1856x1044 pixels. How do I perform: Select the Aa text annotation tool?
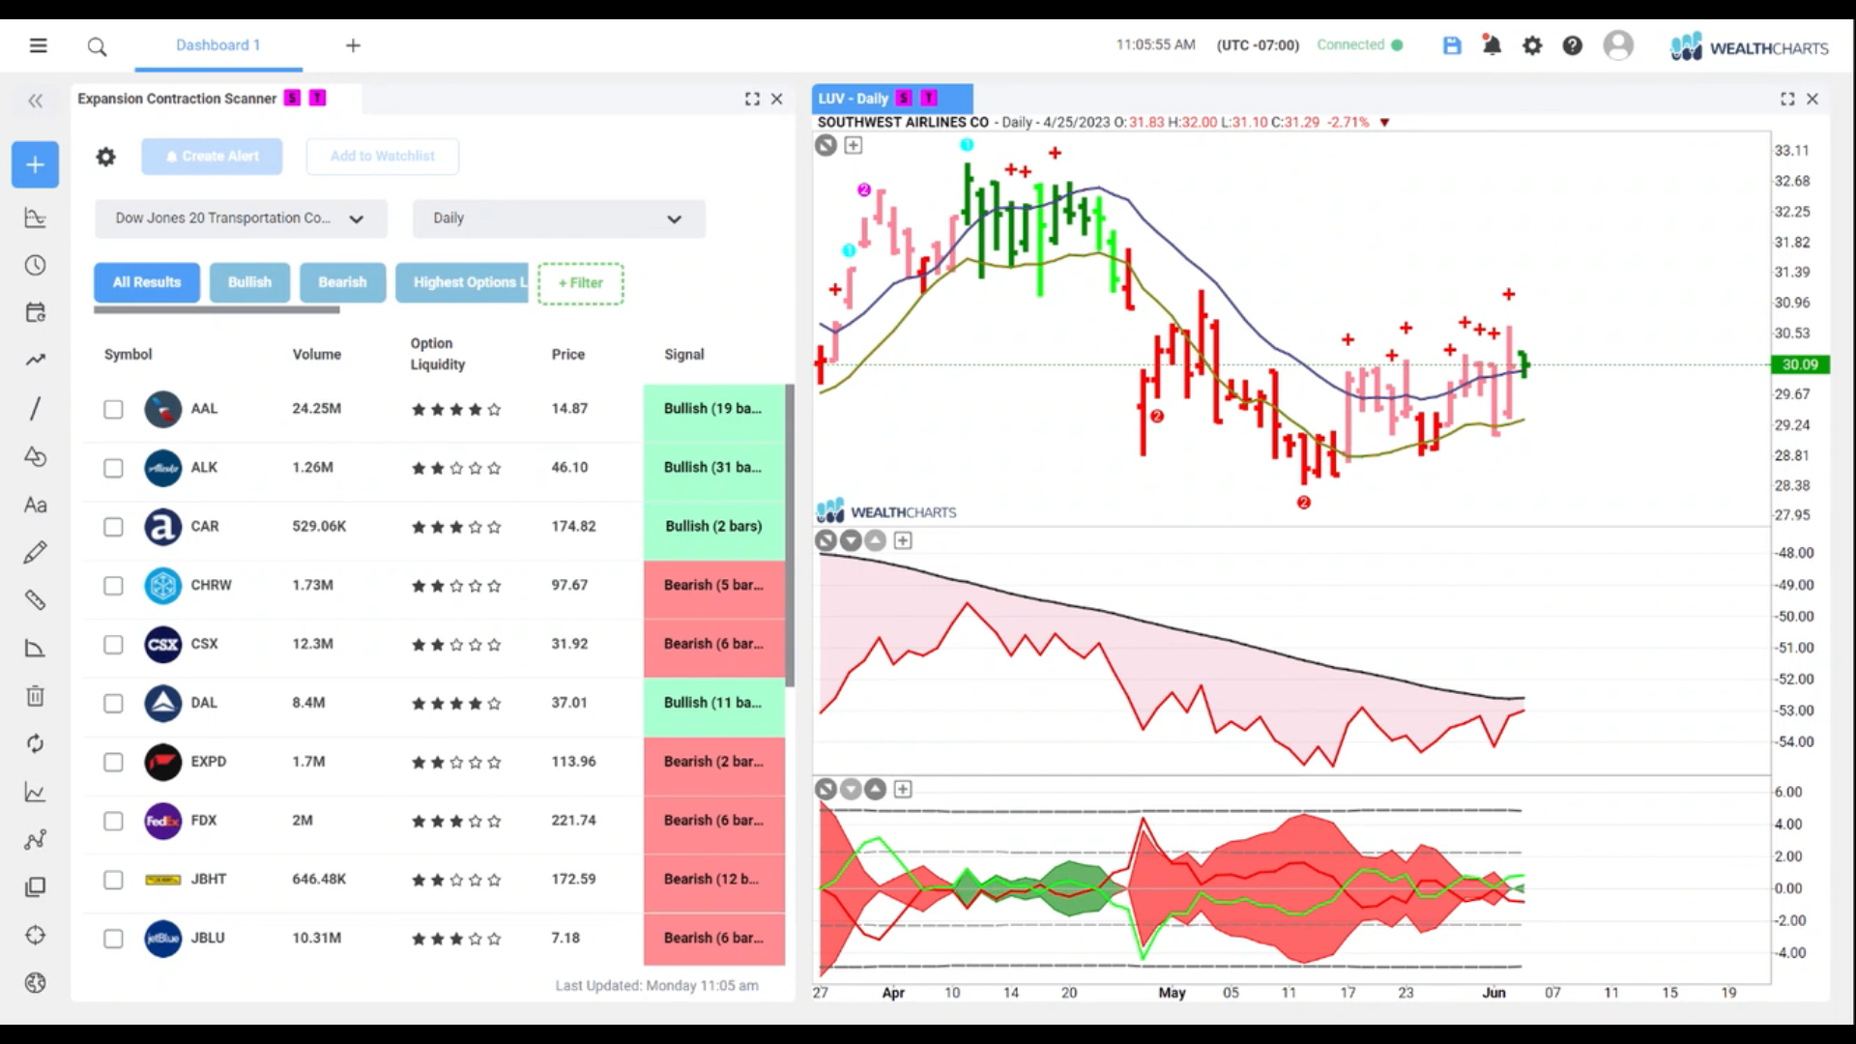pyautogui.click(x=35, y=505)
